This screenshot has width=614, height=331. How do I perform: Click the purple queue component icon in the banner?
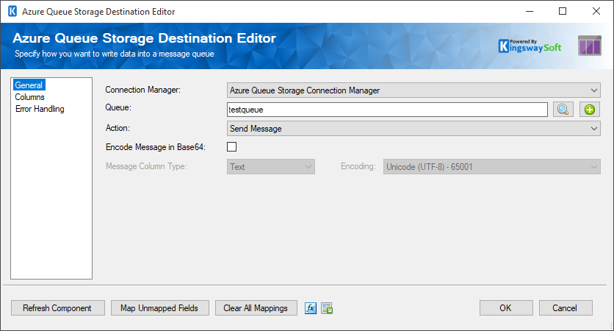coord(590,46)
